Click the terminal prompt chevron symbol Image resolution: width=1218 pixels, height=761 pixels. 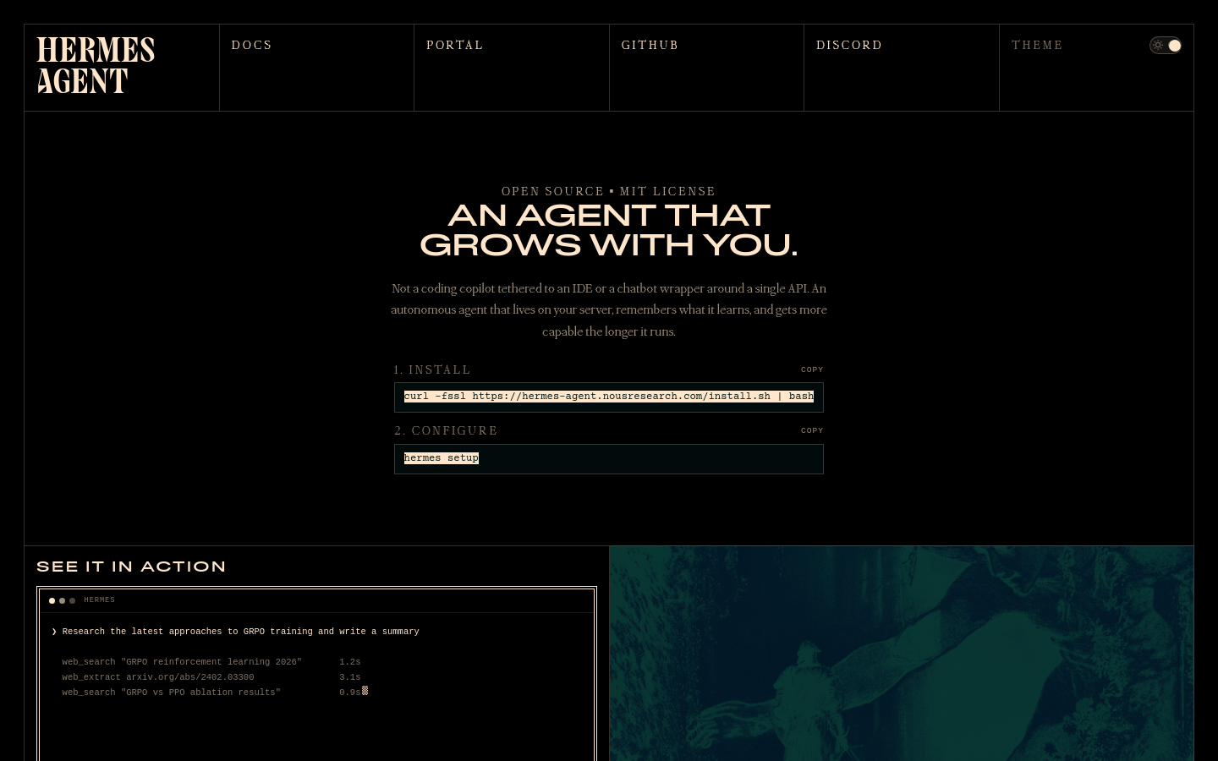pos(54,632)
